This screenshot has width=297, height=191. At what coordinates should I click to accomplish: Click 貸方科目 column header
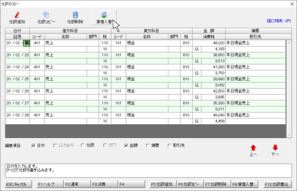151,31
